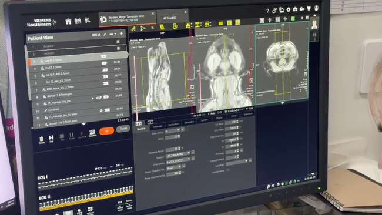Switch to the Inline tab

pyautogui.click(x=234, y=116)
